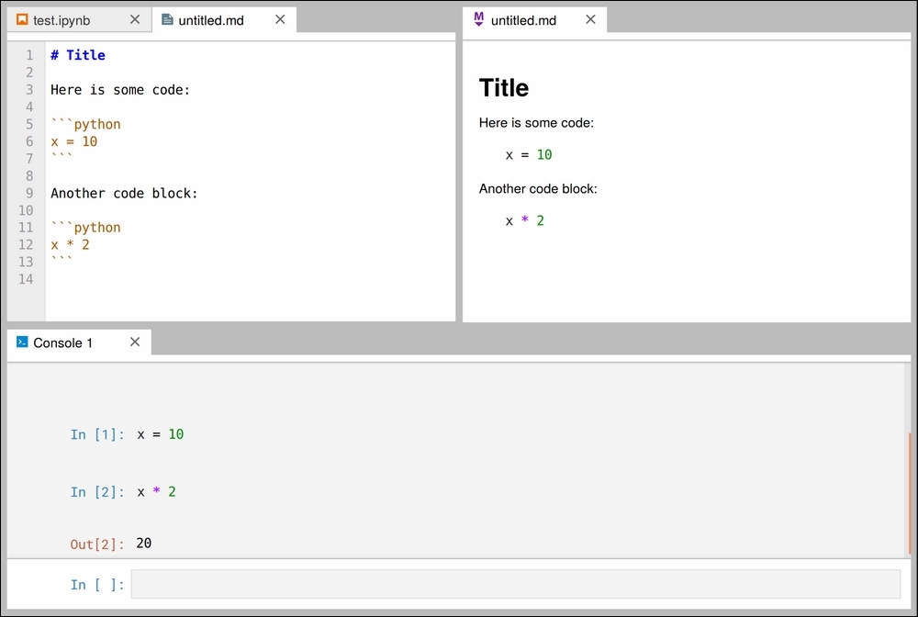Select the Console 1 tab

(62, 342)
